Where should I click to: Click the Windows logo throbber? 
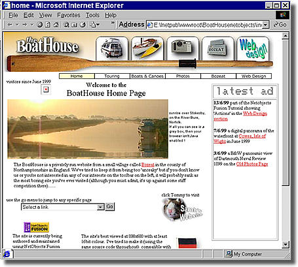click(283, 15)
